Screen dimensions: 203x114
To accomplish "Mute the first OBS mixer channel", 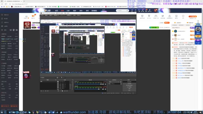I will coord(103,84).
